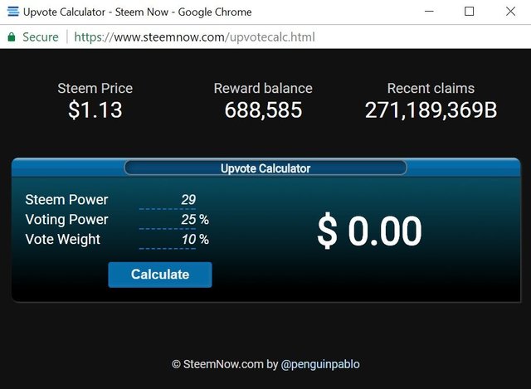Maximize the Chrome window
Screen dimensions: 531x389
click(x=469, y=12)
